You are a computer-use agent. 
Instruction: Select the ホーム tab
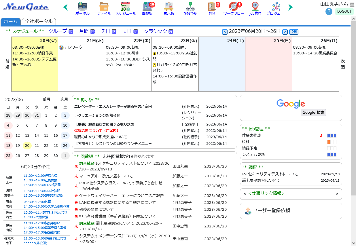[x=11, y=22]
